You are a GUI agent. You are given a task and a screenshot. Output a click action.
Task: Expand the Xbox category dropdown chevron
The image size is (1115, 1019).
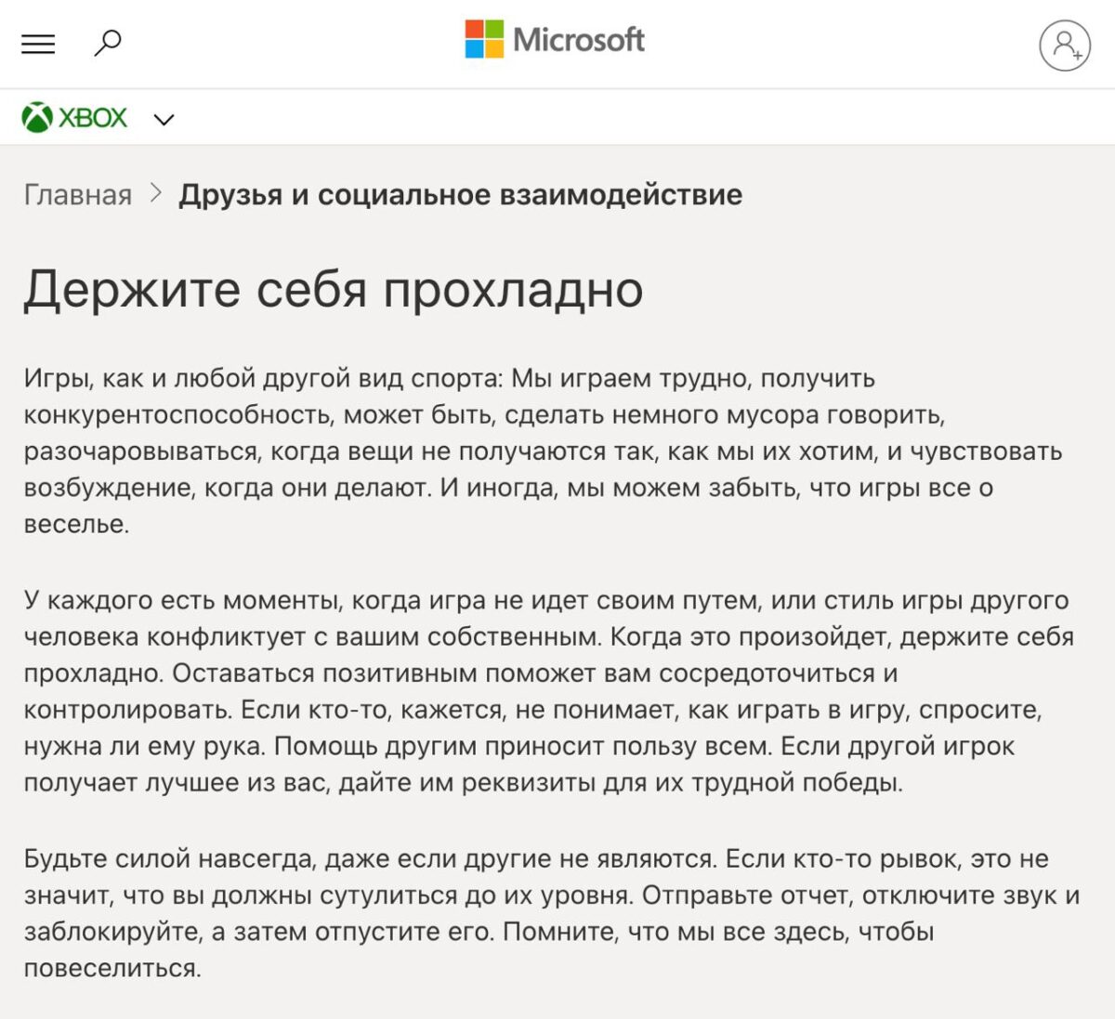pos(164,119)
